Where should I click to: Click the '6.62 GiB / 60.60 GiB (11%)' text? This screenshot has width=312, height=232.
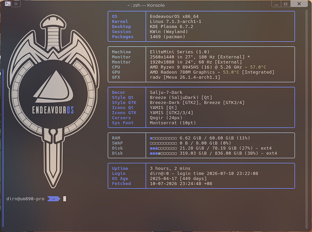[x=215, y=138]
